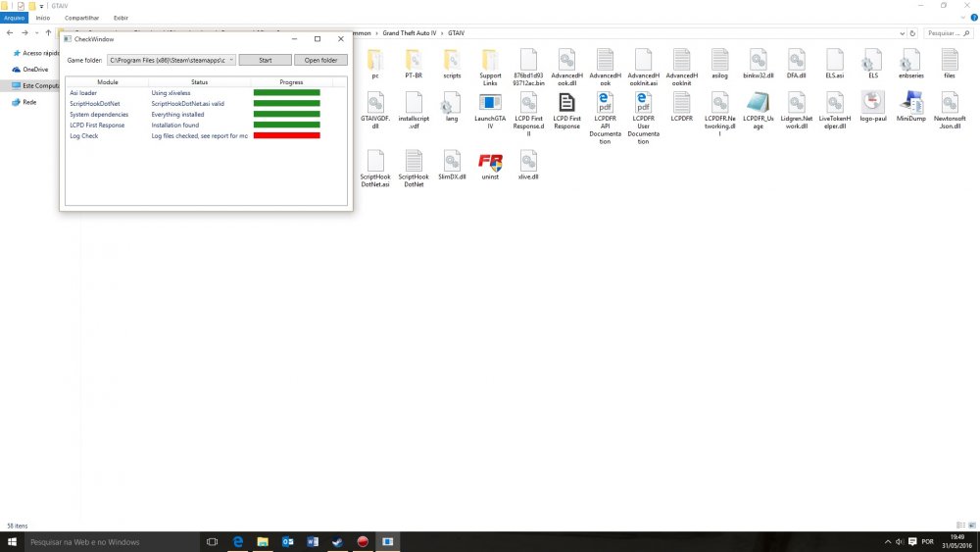Select the 876bd1d9393712ac.bin file
This screenshot has height=552, width=980.
point(528,67)
